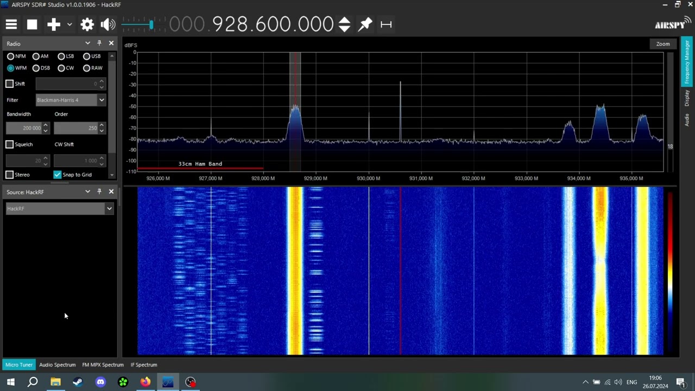The width and height of the screenshot is (695, 391).
Task: Select the DSB radio mode
Action: (x=41, y=68)
